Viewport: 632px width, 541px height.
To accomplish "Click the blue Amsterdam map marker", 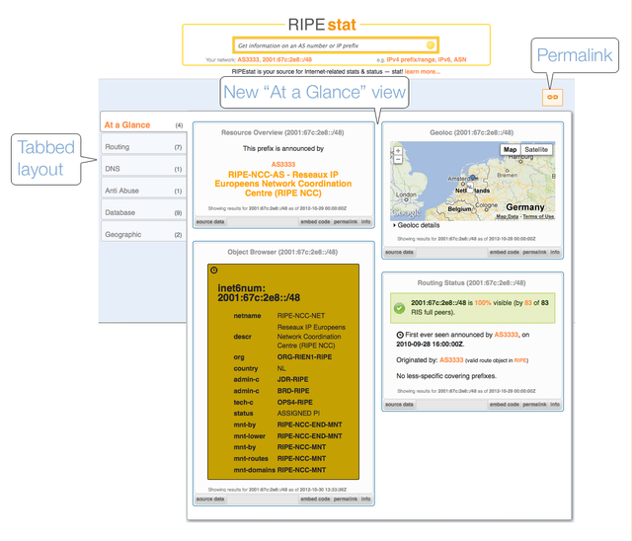I will (472, 177).
